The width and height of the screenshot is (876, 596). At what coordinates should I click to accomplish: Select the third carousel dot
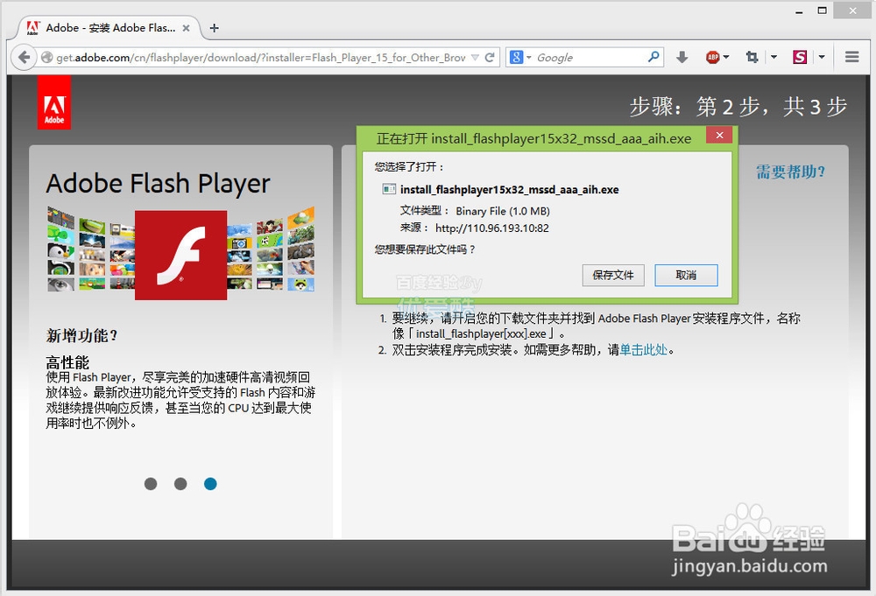click(210, 483)
